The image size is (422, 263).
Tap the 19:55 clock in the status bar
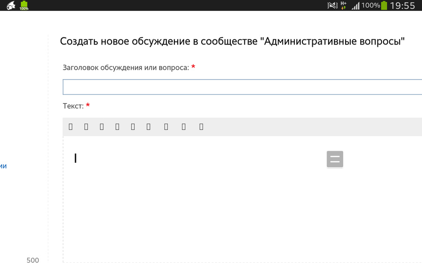click(402, 6)
